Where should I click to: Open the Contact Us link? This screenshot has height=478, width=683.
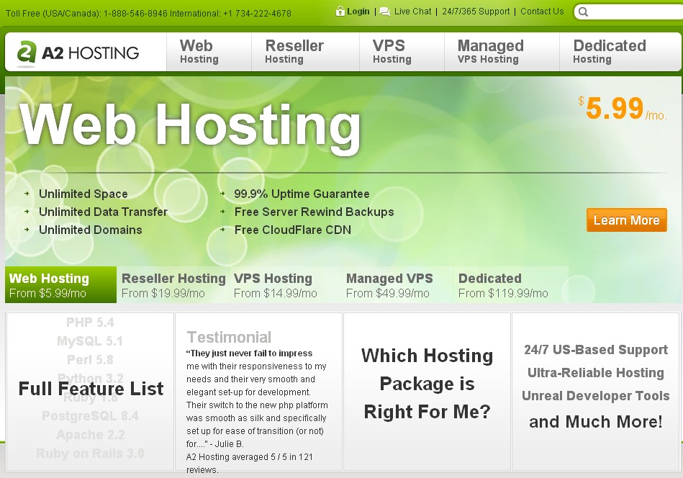click(542, 12)
